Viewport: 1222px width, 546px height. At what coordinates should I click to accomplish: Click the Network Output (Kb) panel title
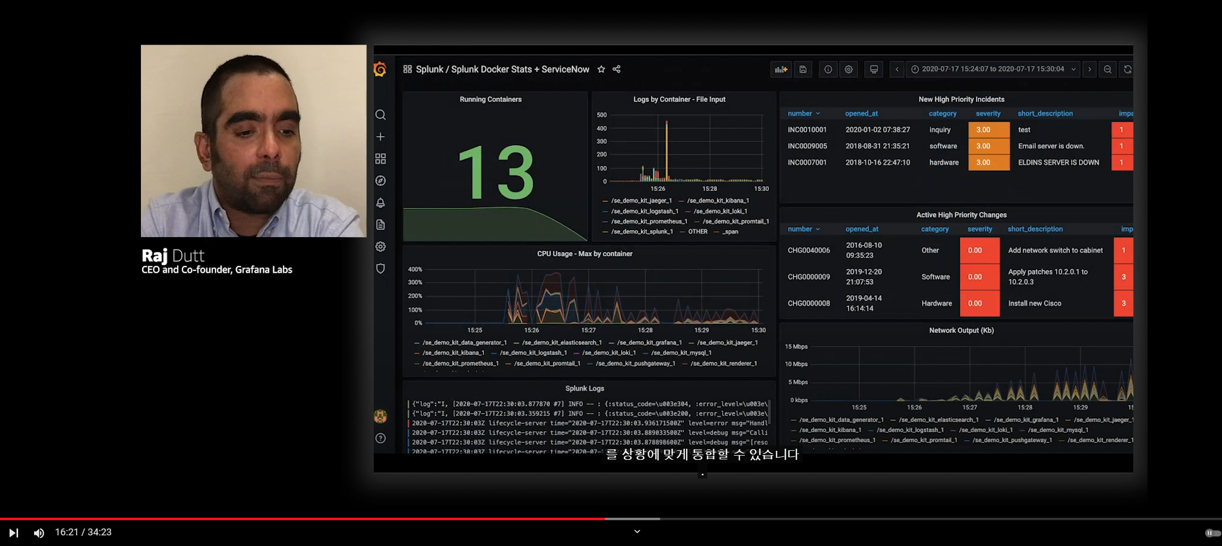tap(961, 330)
